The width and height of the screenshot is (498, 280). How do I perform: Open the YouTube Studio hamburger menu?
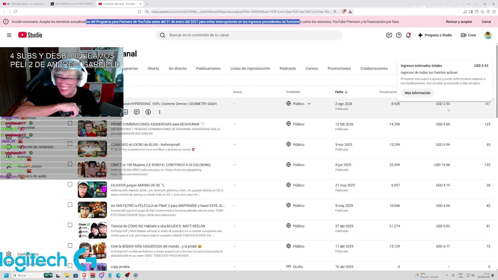click(9, 35)
